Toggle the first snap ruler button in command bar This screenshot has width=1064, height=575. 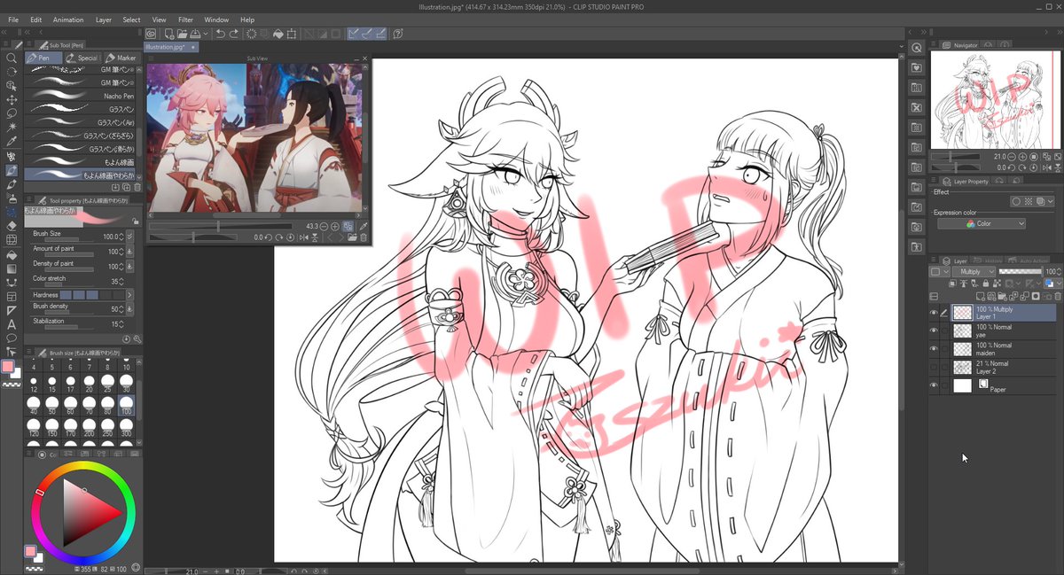coord(354,34)
